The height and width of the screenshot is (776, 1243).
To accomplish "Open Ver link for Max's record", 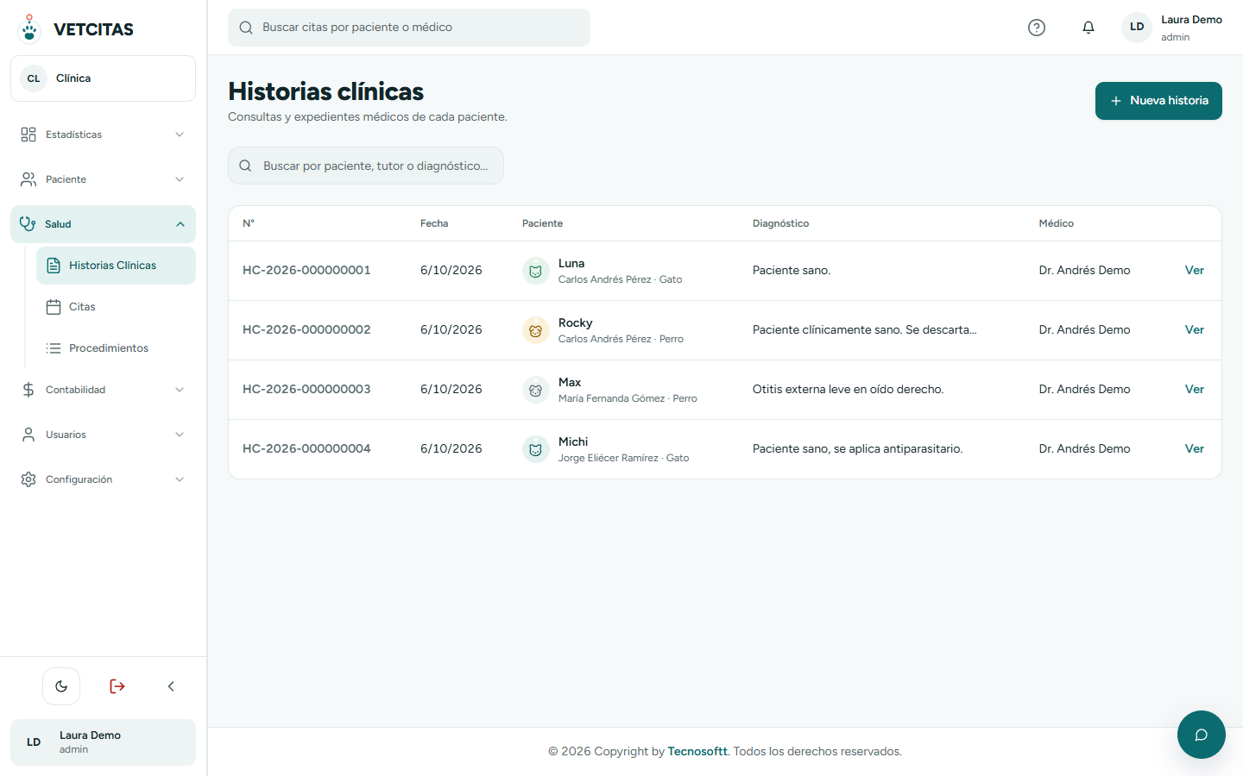I will pos(1195,390).
